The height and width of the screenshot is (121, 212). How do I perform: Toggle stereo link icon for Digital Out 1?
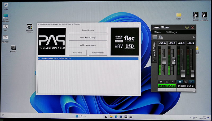167,82
